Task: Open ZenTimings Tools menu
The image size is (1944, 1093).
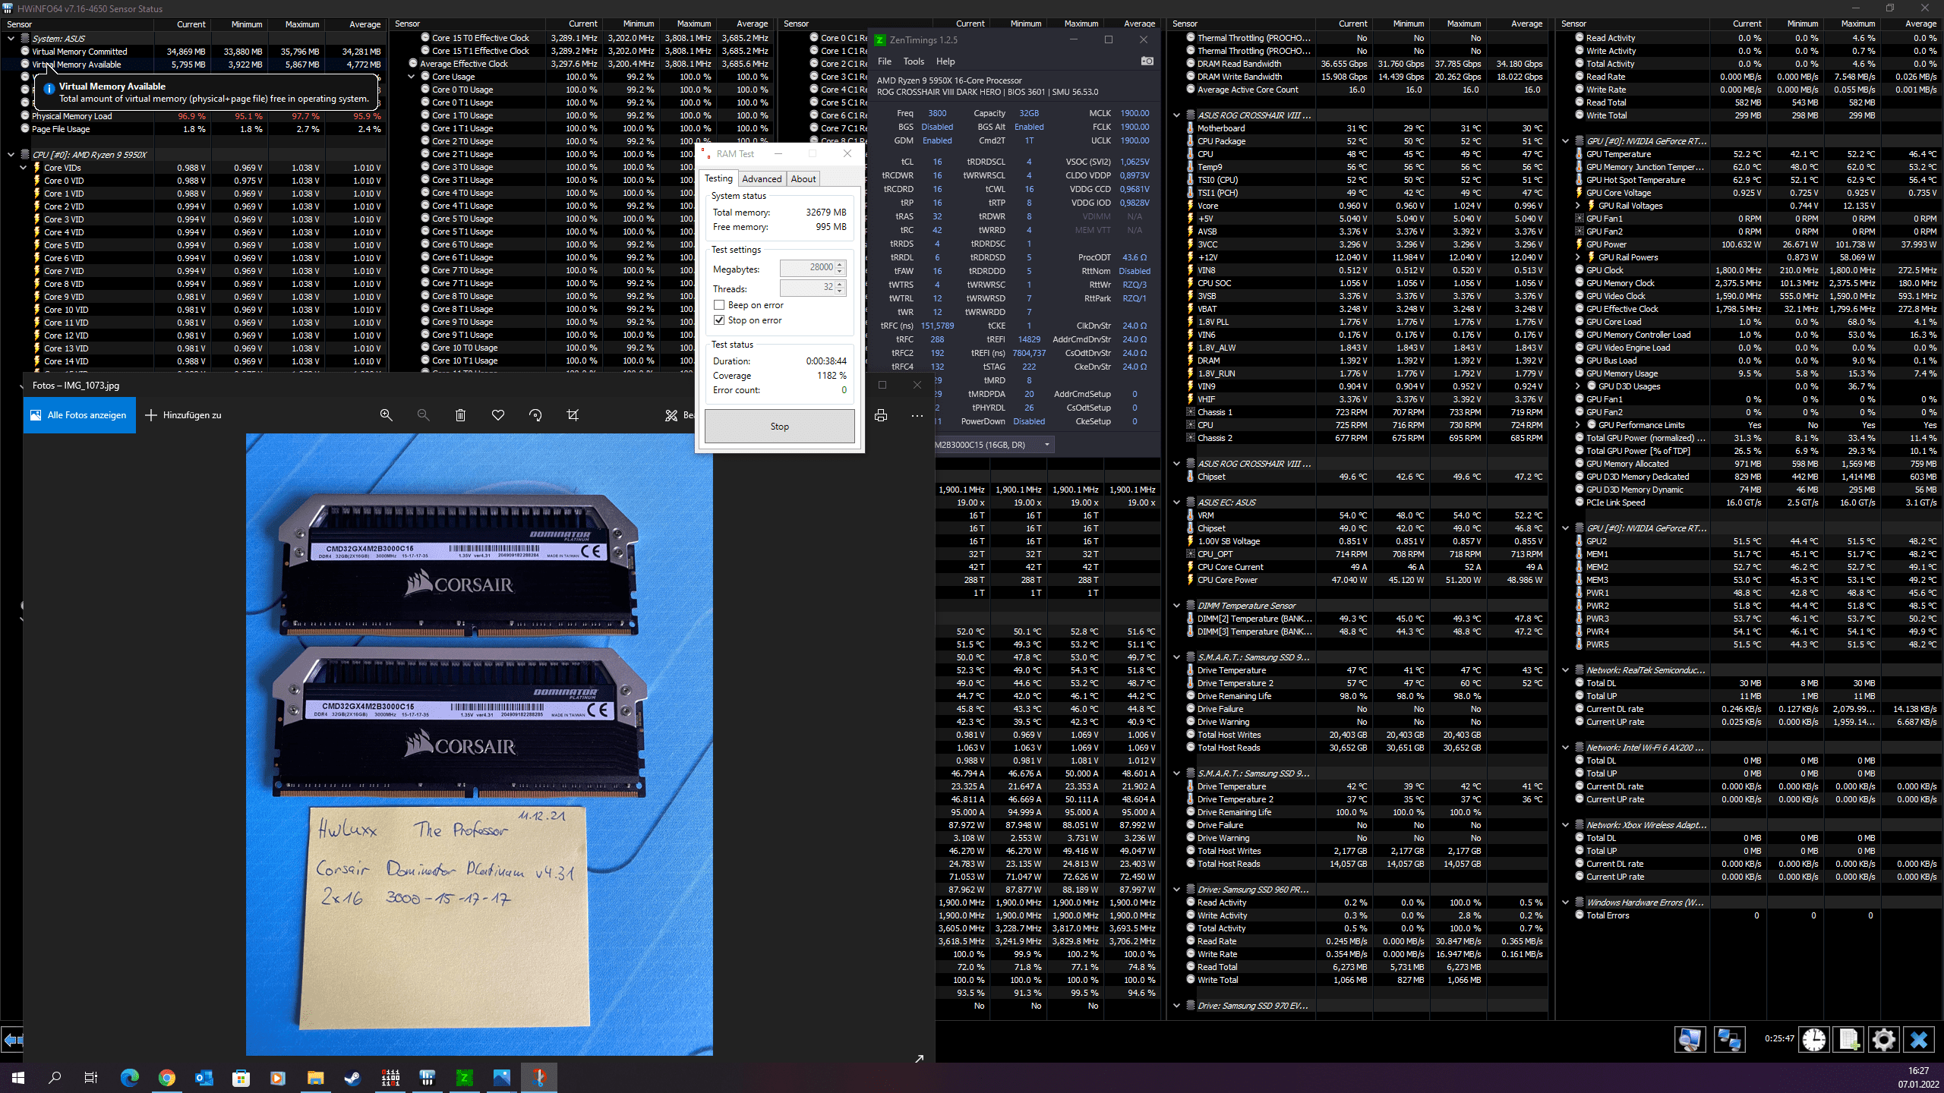Action: (x=914, y=61)
